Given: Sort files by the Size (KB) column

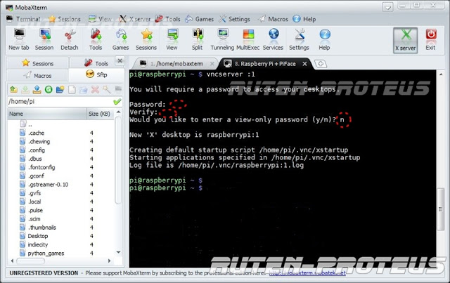Looking at the screenshot, I should coord(100,114).
